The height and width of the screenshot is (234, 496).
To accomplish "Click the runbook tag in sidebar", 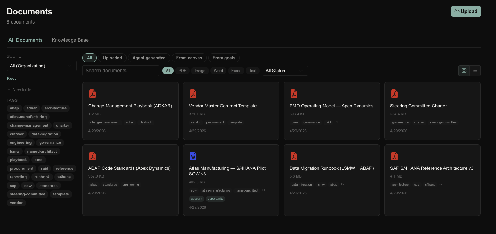I will (42, 177).
